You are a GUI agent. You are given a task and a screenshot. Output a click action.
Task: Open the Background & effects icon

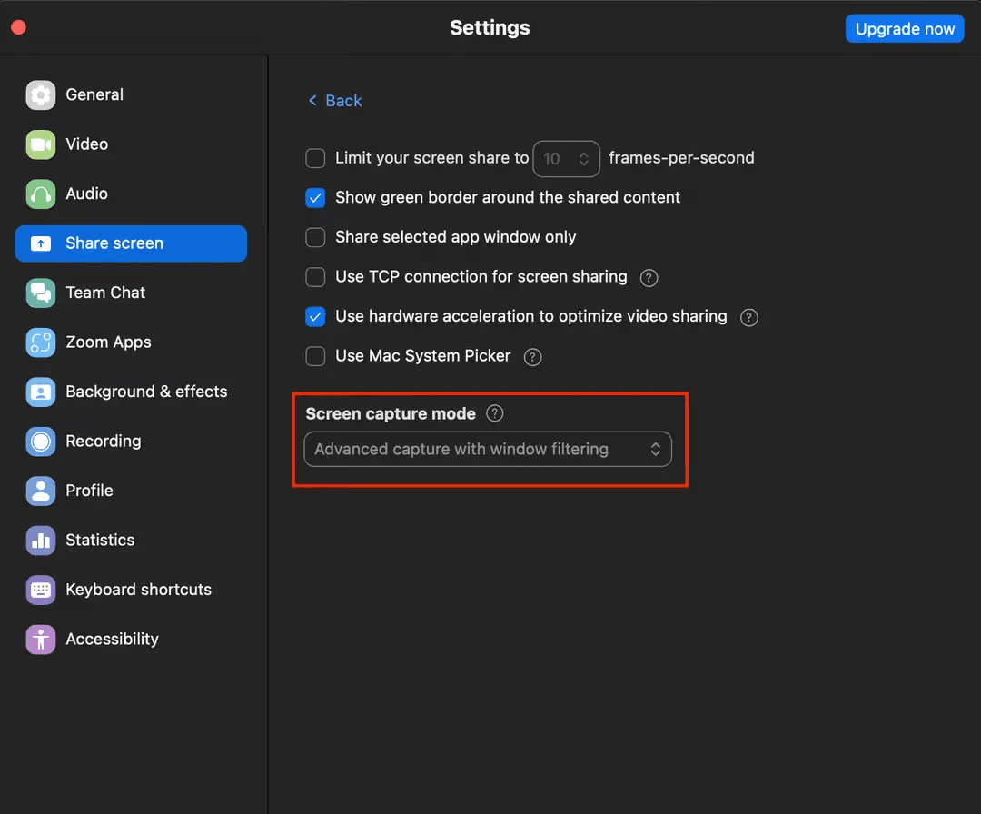pos(41,392)
